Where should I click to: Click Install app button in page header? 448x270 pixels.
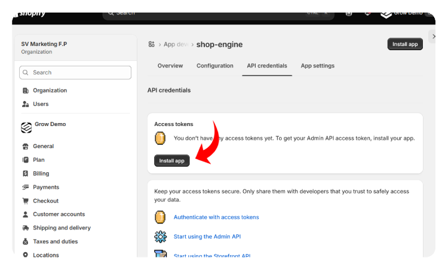click(x=405, y=44)
